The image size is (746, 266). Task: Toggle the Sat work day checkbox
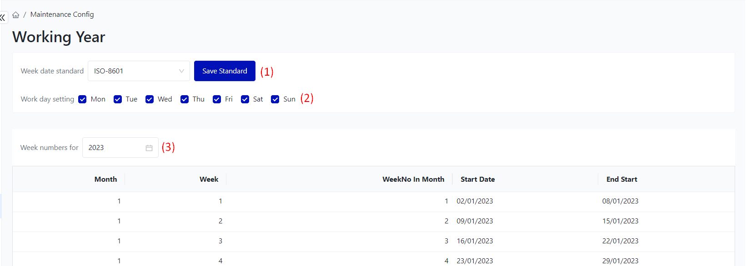(245, 99)
